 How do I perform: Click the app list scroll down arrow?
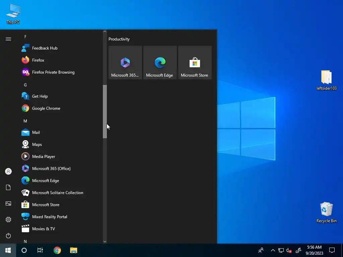(105, 242)
